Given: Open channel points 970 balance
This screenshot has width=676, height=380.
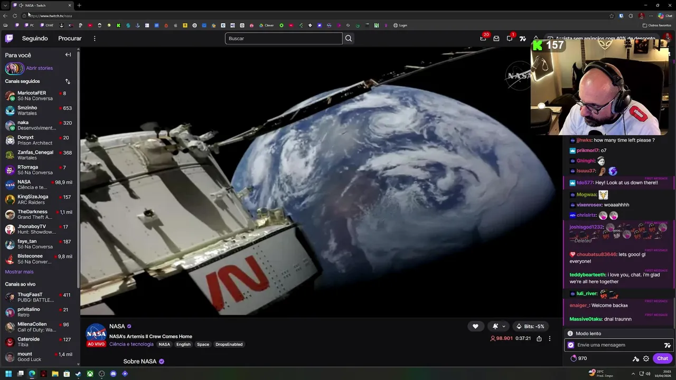Looking at the screenshot, I should tap(578, 358).
